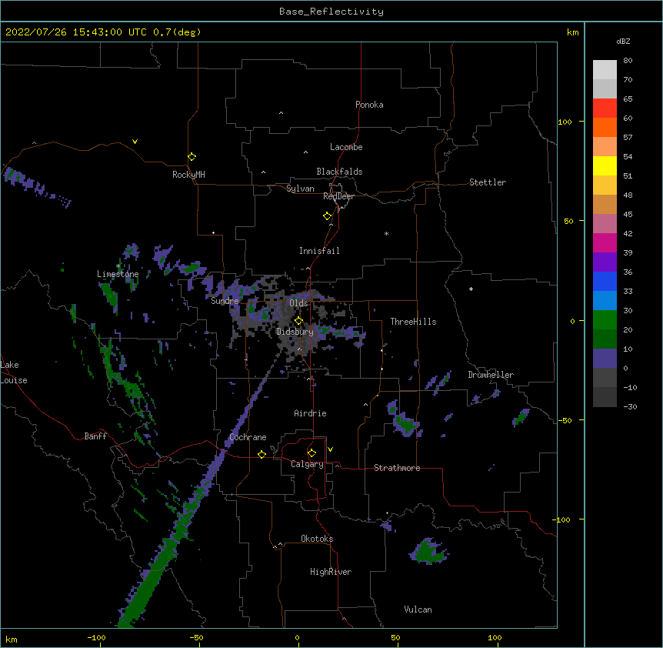The image size is (663, 648).
Task: Click the Sylvan town label
Action: point(300,189)
